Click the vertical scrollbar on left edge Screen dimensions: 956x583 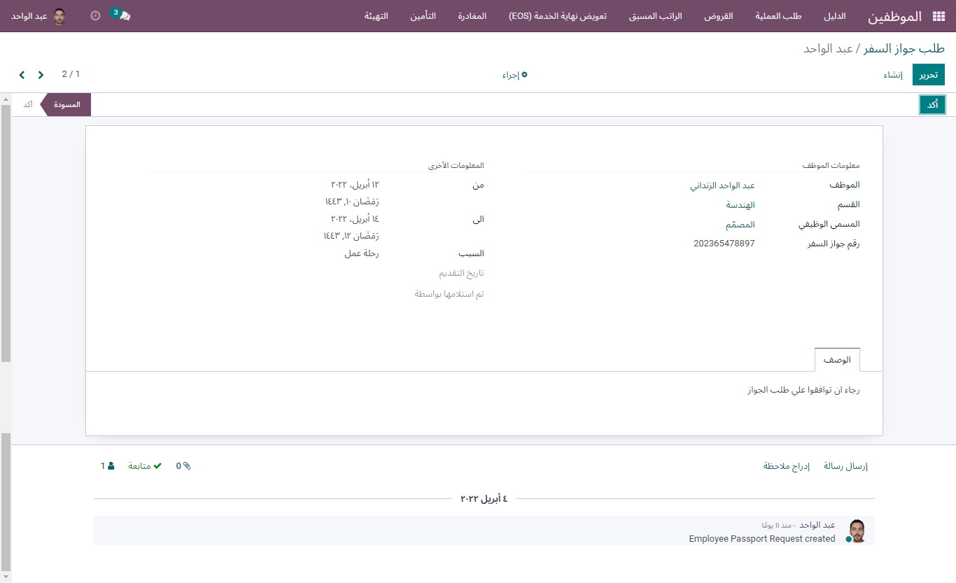tap(6, 231)
